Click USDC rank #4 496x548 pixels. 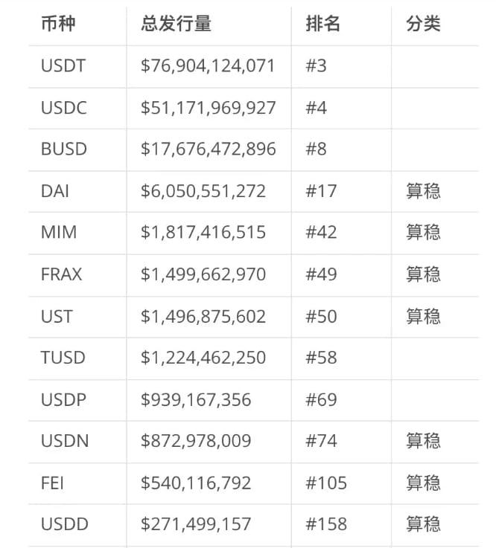click(x=316, y=108)
